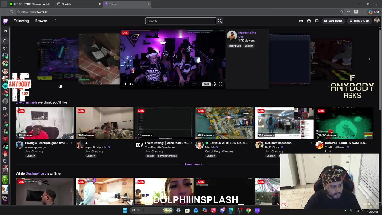Open more options three-dot menu beside Browse
This screenshot has width=382, height=215.
click(x=55, y=21)
